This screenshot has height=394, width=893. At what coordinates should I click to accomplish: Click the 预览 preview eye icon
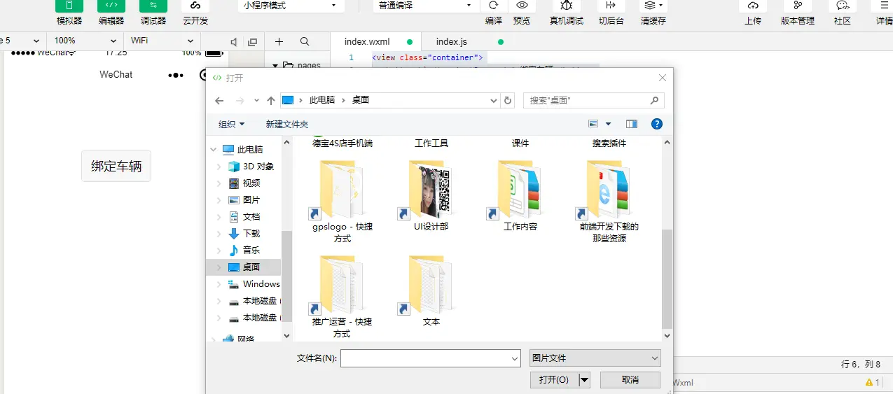(522, 6)
